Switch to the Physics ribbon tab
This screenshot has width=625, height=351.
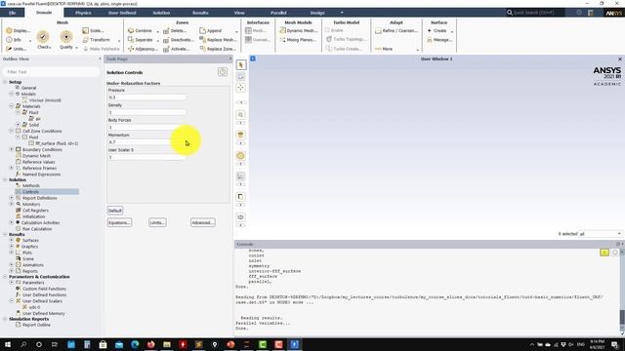coord(83,13)
